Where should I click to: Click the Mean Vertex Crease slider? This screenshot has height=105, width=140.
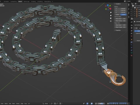120,21
